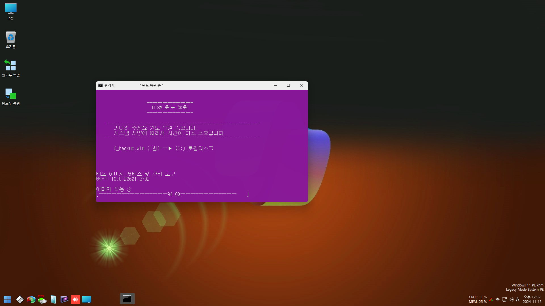Launch the FS drive capture tool

point(42,299)
